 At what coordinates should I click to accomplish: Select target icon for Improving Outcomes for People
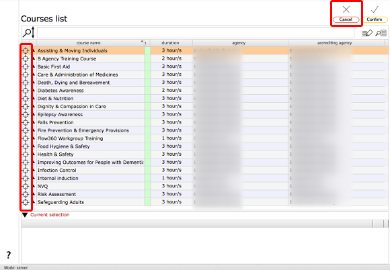pyautogui.click(x=26, y=162)
